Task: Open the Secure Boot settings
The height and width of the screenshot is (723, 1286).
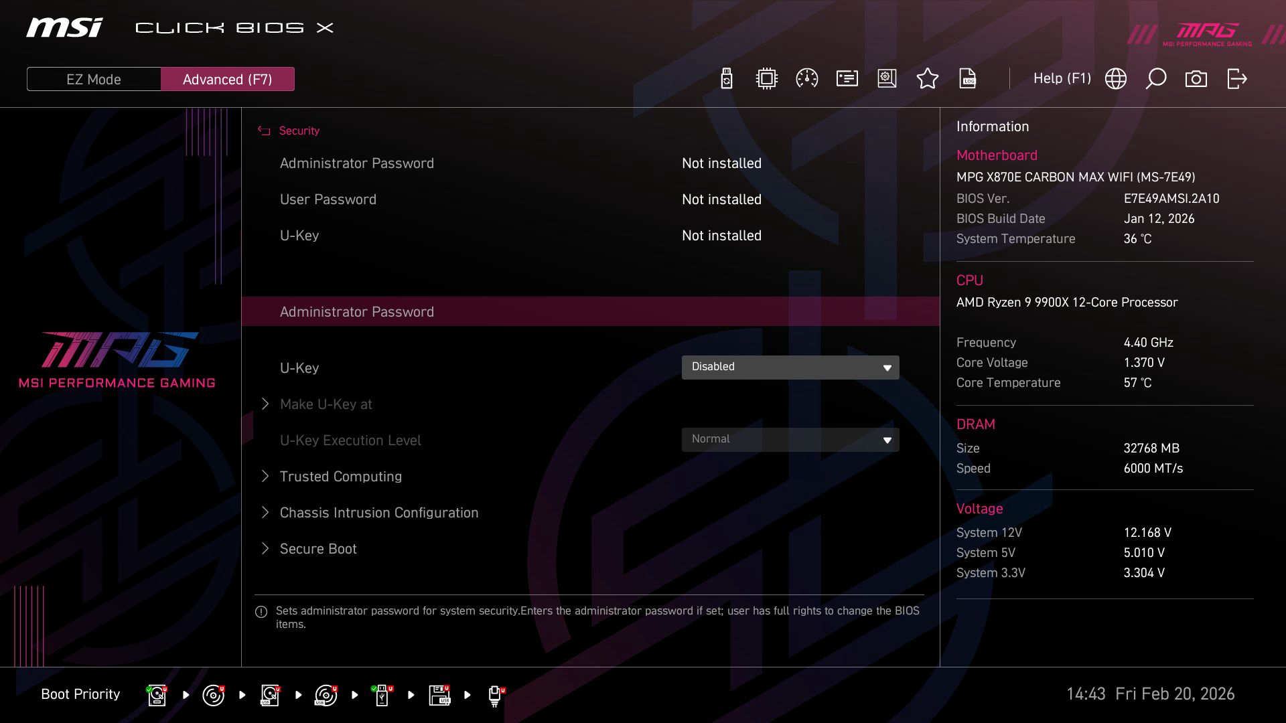Action: pyautogui.click(x=317, y=548)
